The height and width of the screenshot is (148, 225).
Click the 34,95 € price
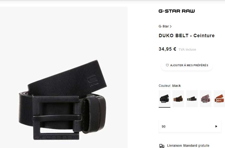pos(167,49)
